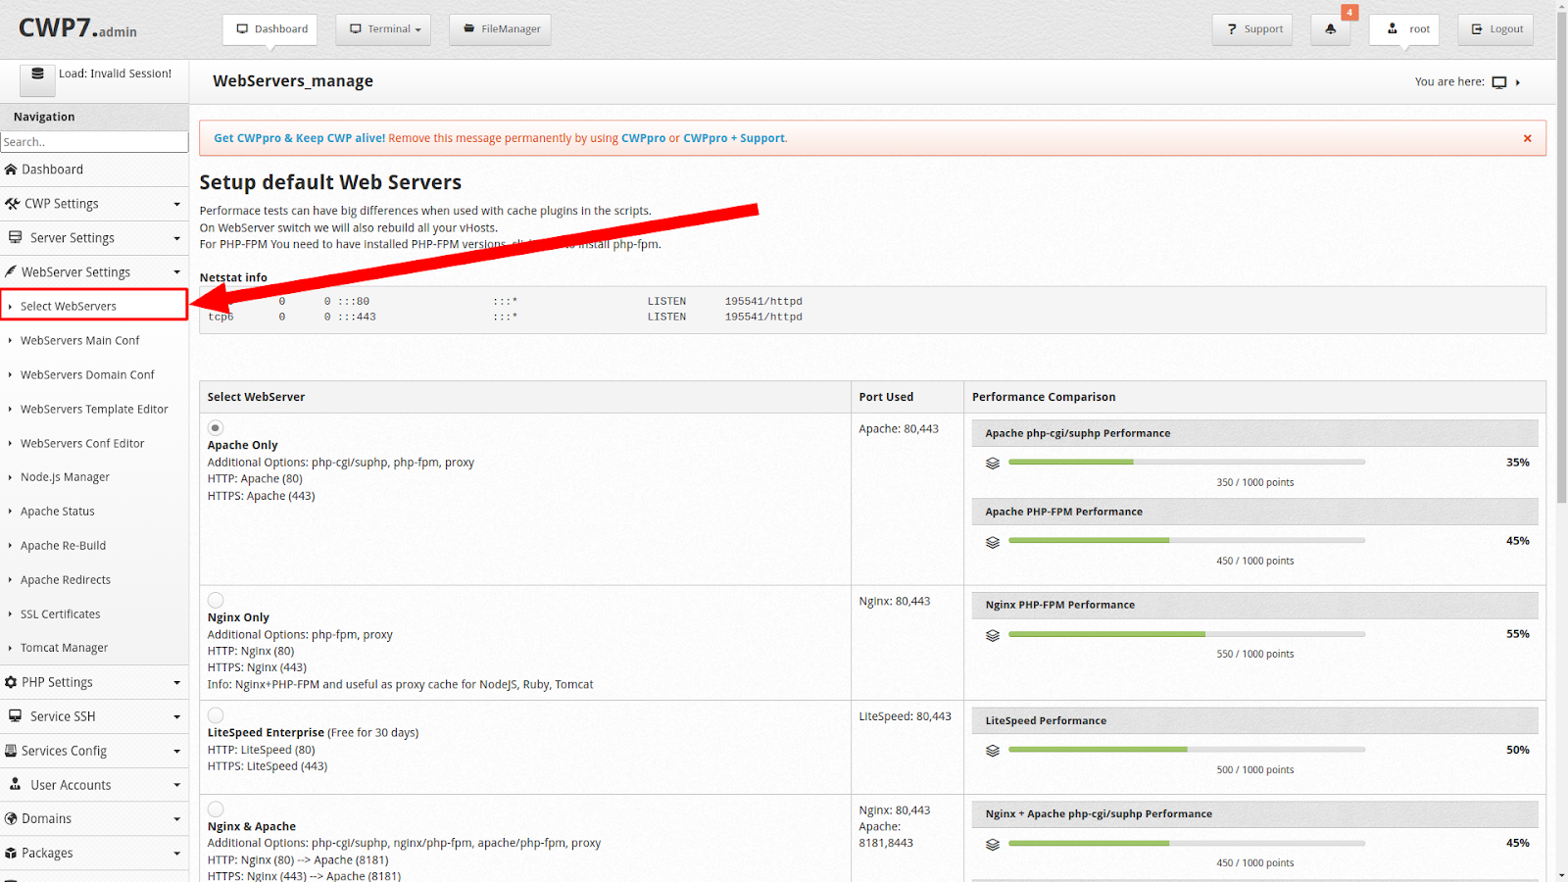
Task: Click the PHP Settings gear icon
Action: tap(11, 682)
